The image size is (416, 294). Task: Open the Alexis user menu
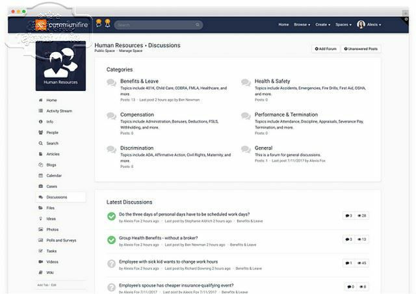pyautogui.click(x=374, y=25)
